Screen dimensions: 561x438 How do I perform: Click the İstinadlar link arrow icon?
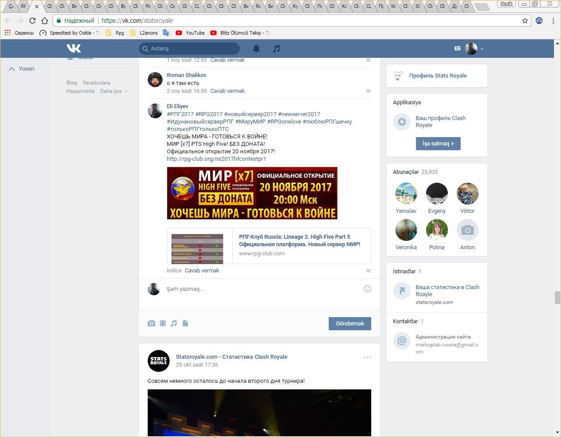pos(401,290)
